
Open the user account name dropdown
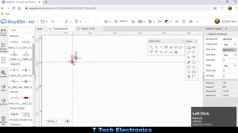coord(229,21)
